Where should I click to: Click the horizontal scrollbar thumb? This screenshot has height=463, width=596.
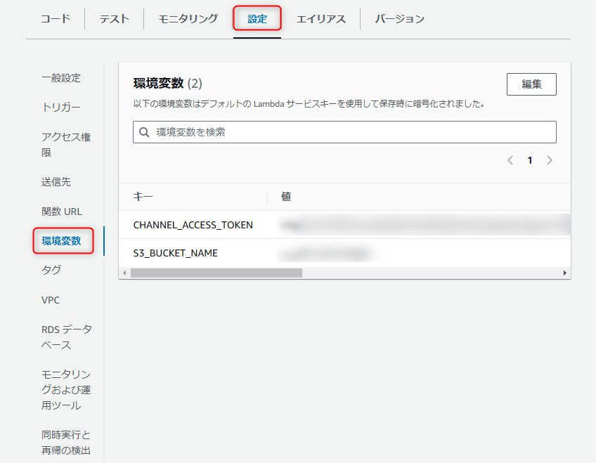coord(216,273)
